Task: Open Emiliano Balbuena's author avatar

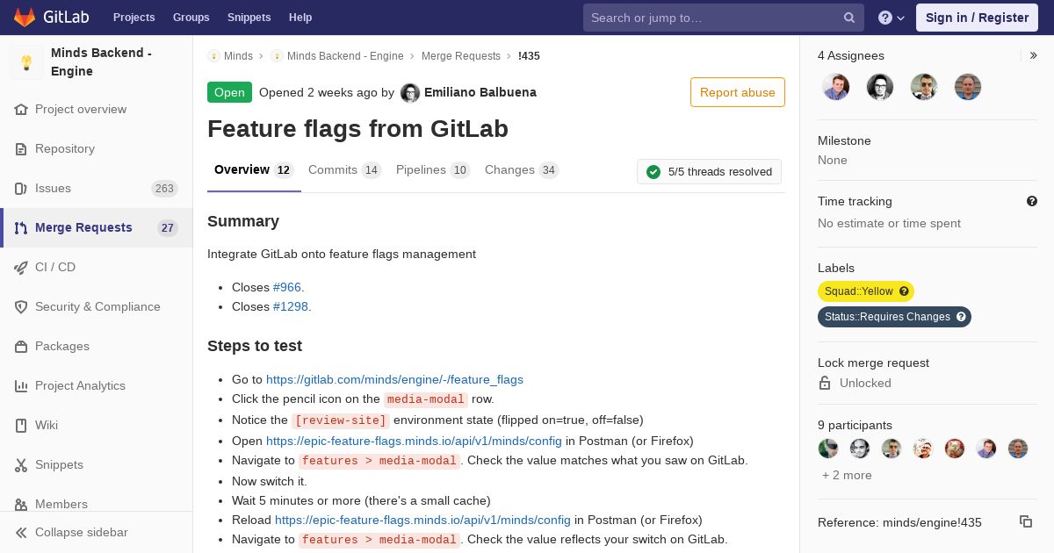Action: click(410, 92)
